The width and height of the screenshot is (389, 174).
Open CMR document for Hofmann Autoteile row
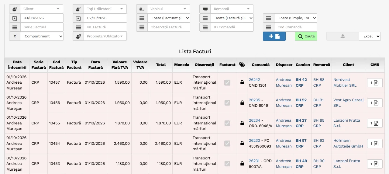pyautogui.click(x=375, y=144)
